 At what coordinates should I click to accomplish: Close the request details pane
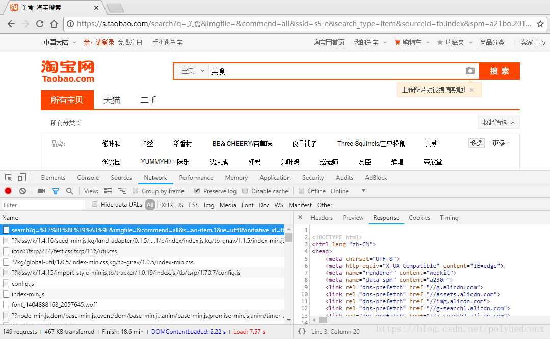click(300, 217)
